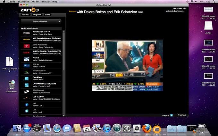Click the live Bloomberg video frame

[x=127, y=65]
